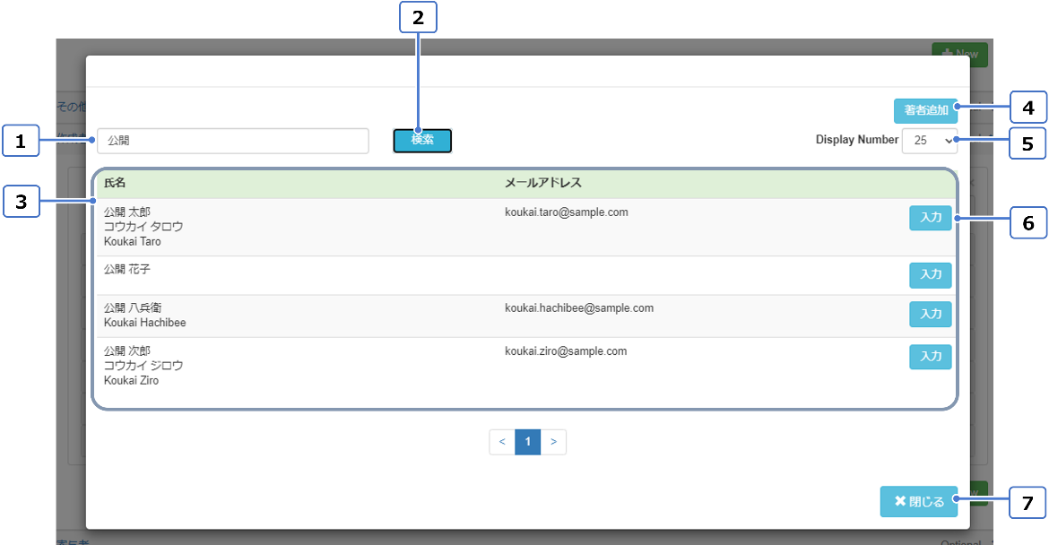The height and width of the screenshot is (545, 1049).
Task: Go to next page with right arrow
Action: coord(553,442)
